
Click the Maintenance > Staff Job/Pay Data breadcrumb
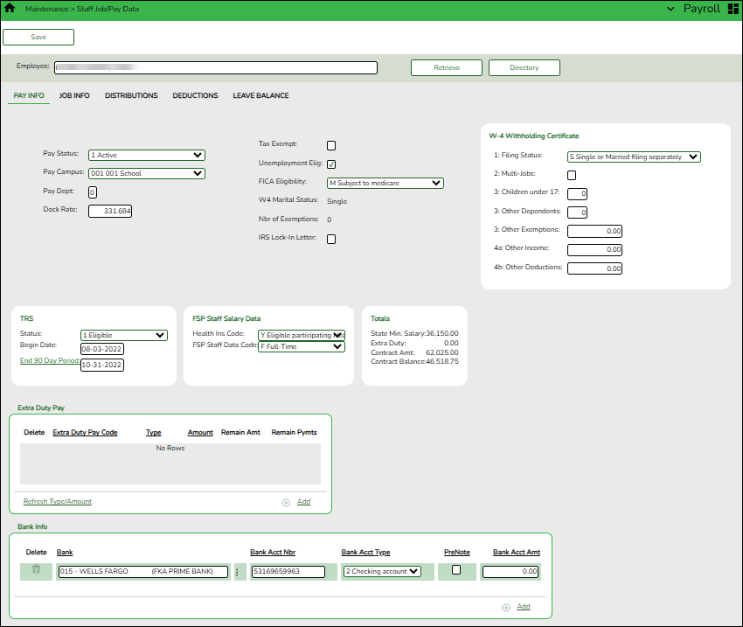(82, 9)
